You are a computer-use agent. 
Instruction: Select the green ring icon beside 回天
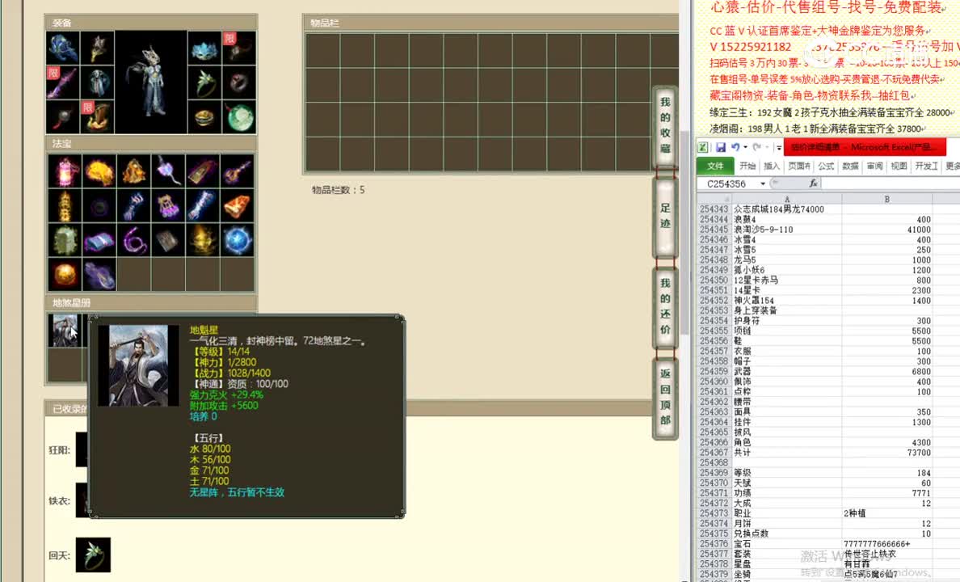point(93,555)
